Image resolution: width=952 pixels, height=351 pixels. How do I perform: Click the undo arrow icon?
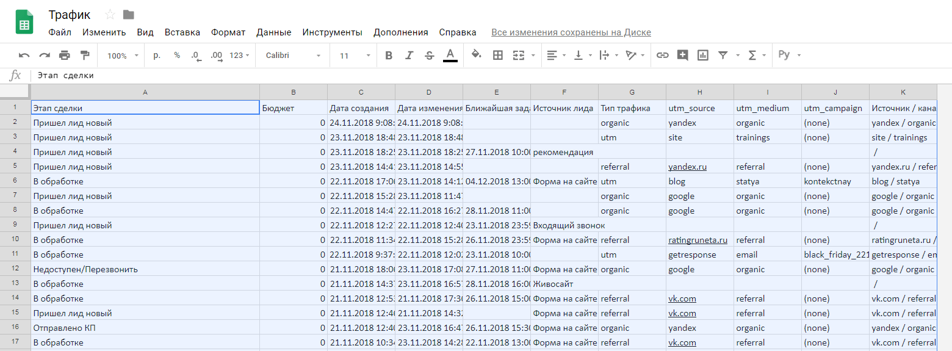point(24,56)
